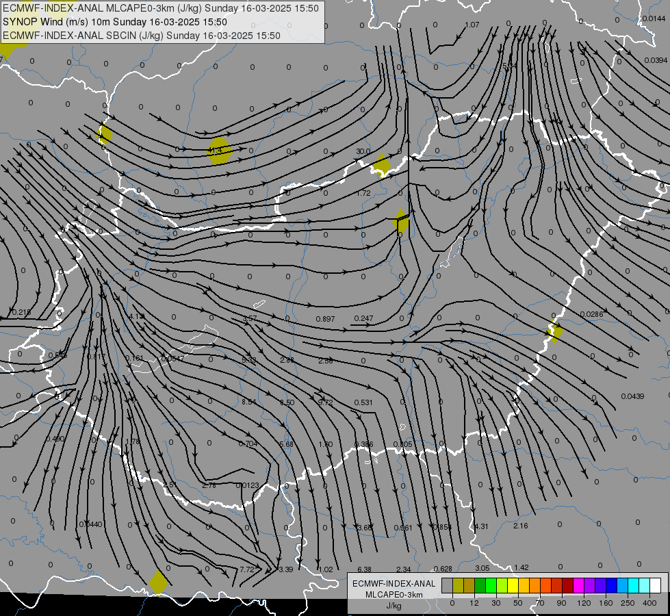Click the legend scale value 400

pyautogui.click(x=649, y=603)
